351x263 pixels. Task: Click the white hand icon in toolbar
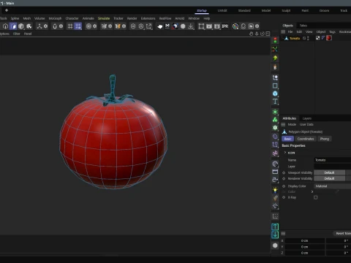coord(159,26)
